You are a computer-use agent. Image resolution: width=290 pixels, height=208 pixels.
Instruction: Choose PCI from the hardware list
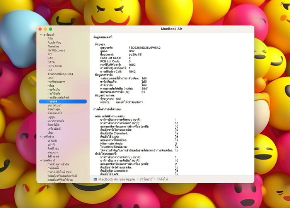coord(50,54)
